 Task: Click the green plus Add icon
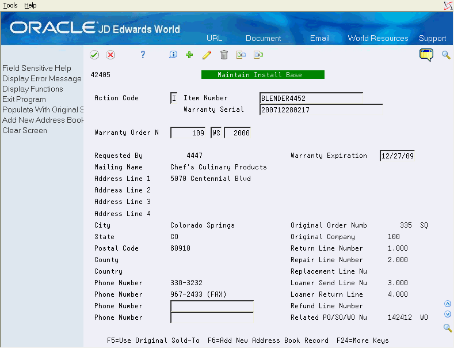[189, 55]
